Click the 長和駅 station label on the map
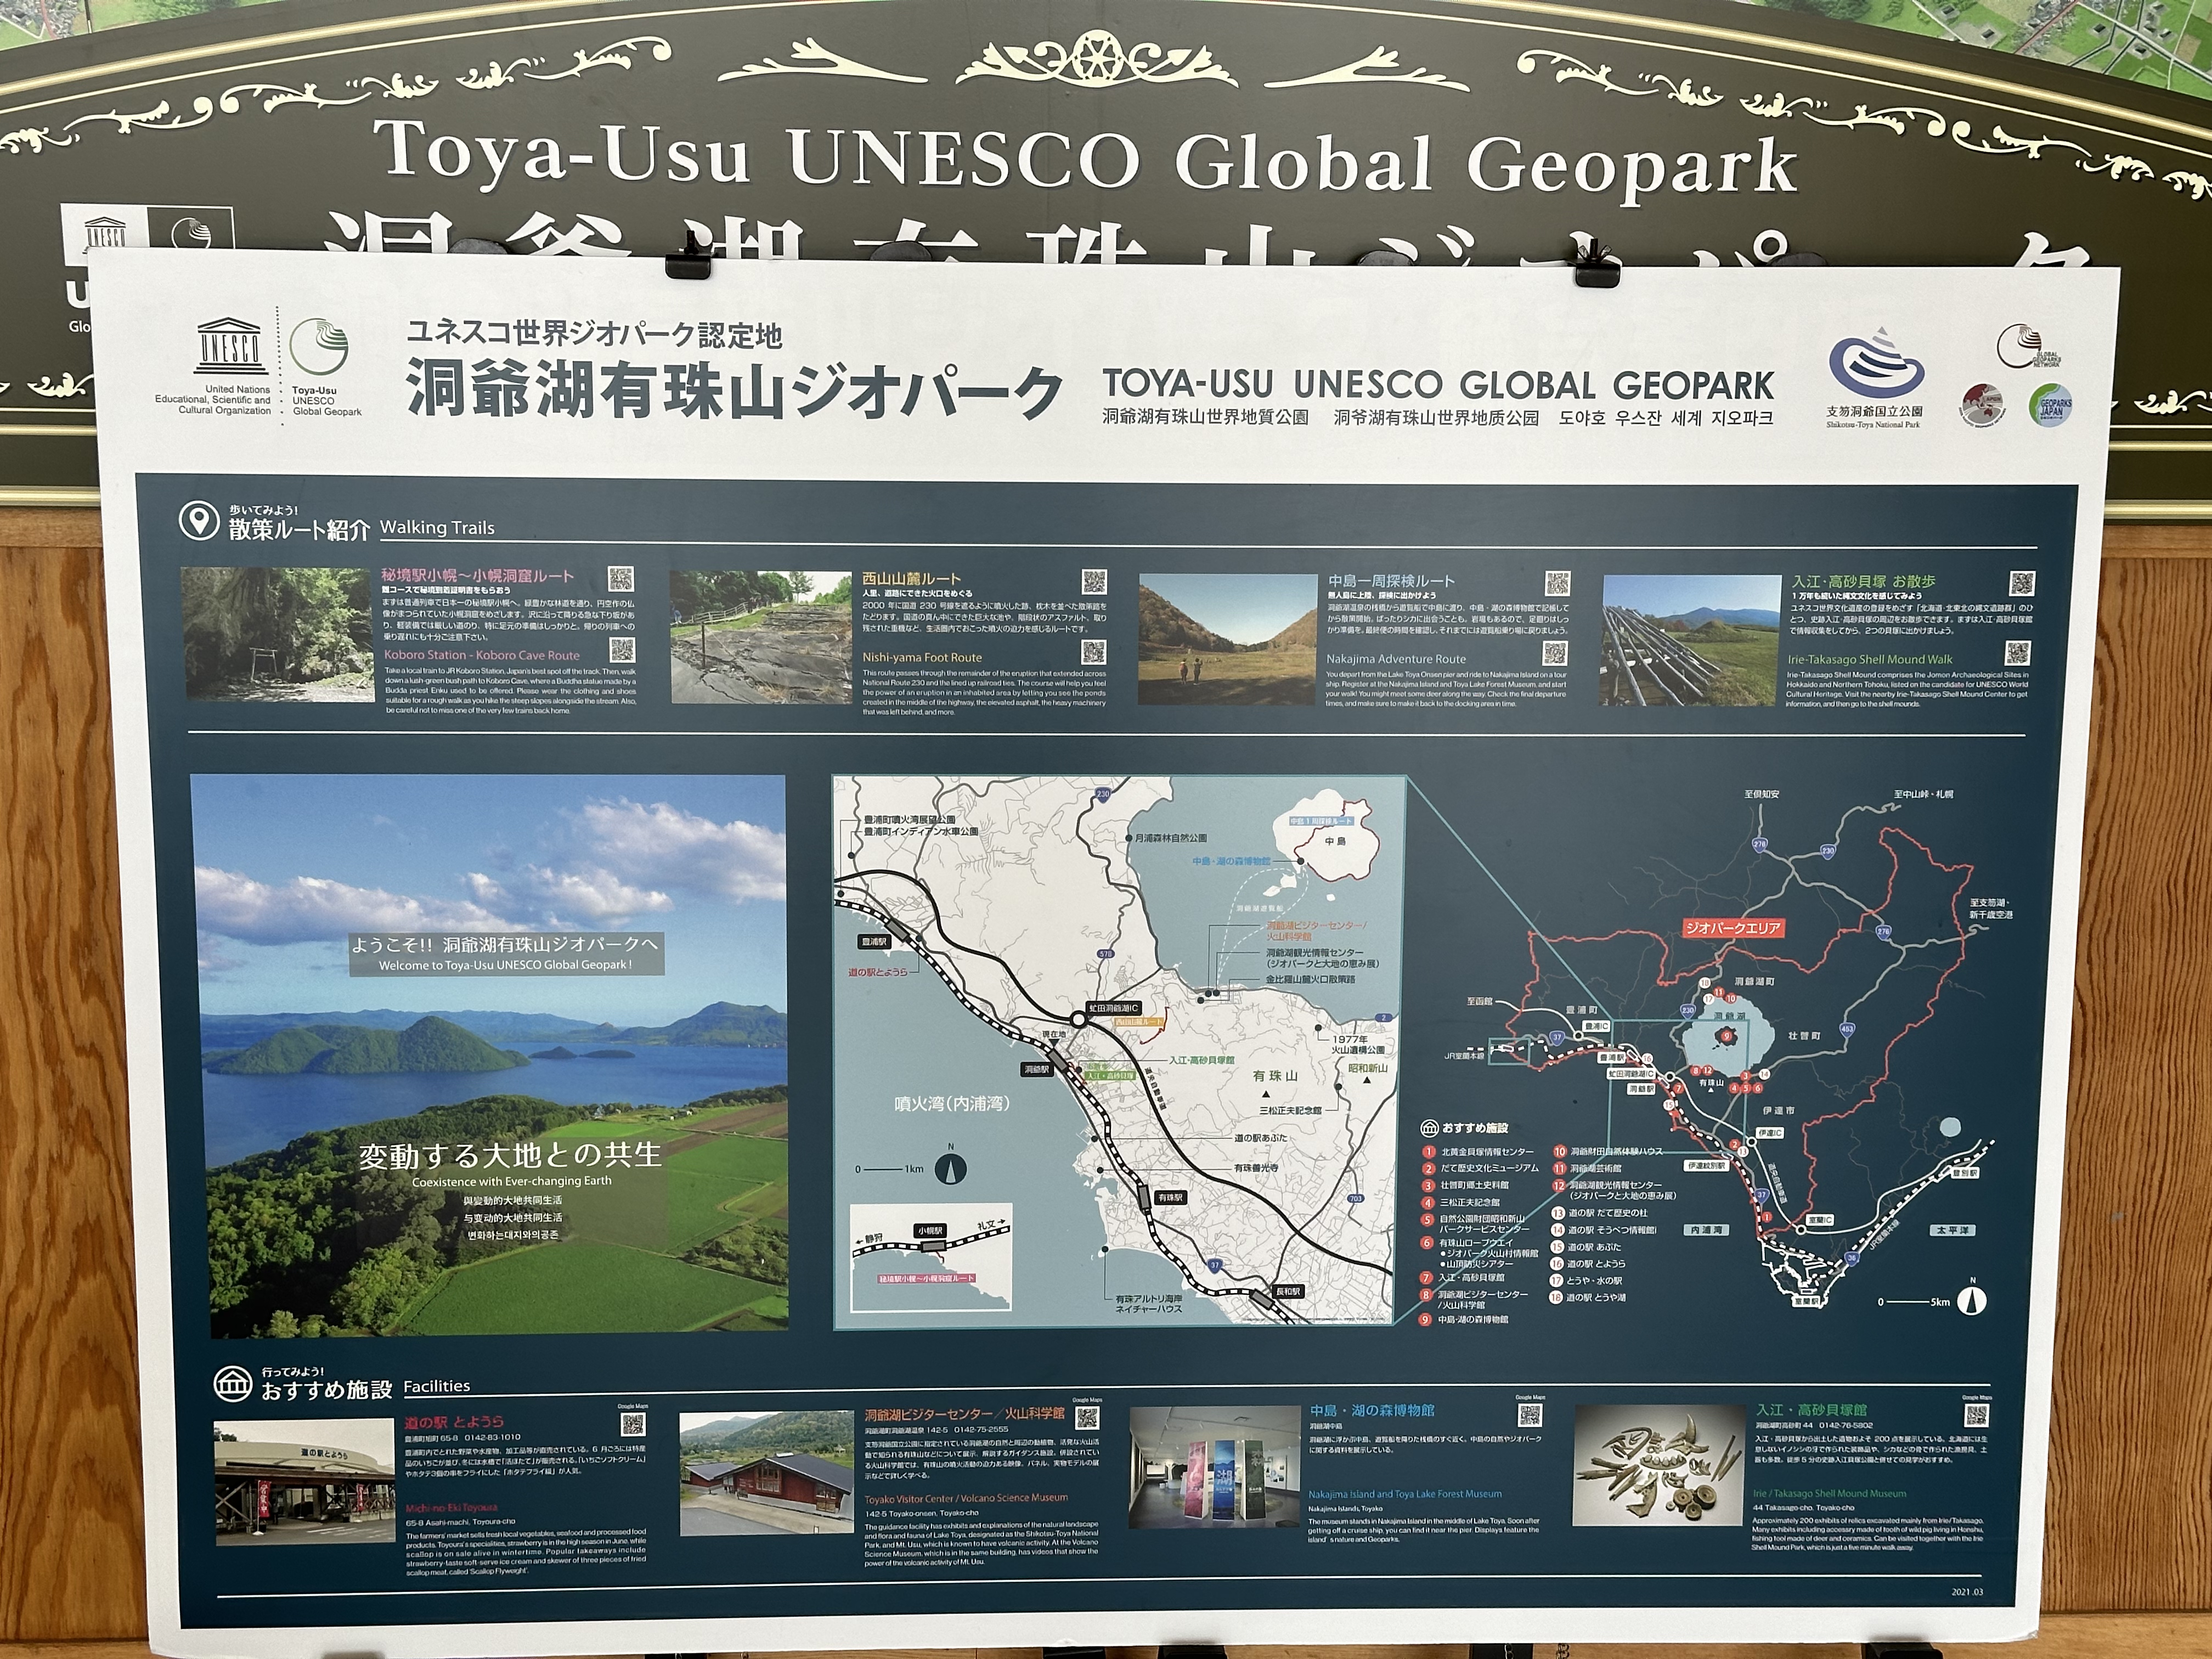This screenshot has width=2212, height=1659. 1288,1291
